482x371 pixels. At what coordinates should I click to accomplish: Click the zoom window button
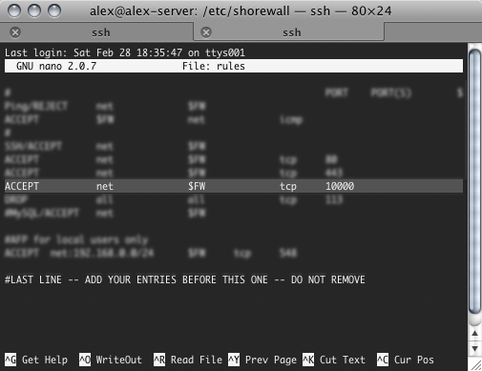(x=54, y=10)
